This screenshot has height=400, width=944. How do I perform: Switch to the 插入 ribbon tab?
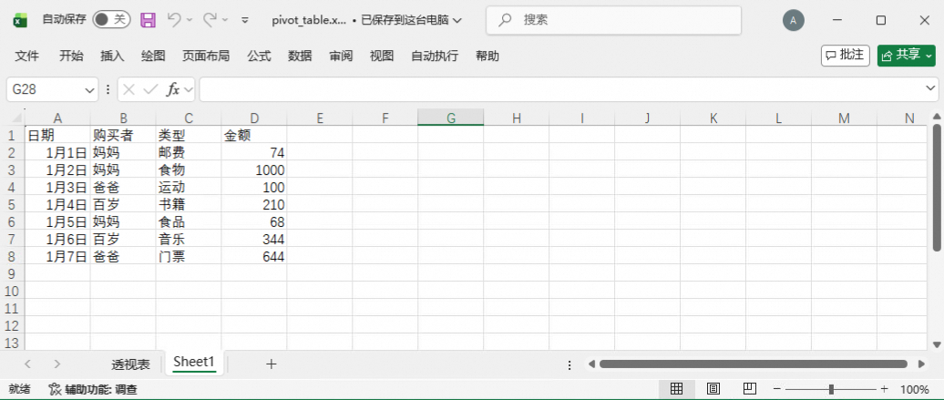pyautogui.click(x=112, y=56)
